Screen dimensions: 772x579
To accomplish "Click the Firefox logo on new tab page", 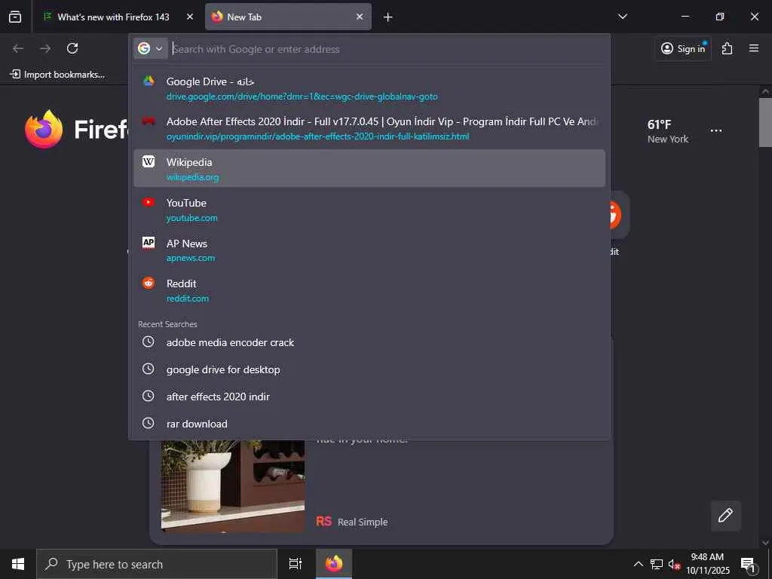I will click(x=44, y=129).
